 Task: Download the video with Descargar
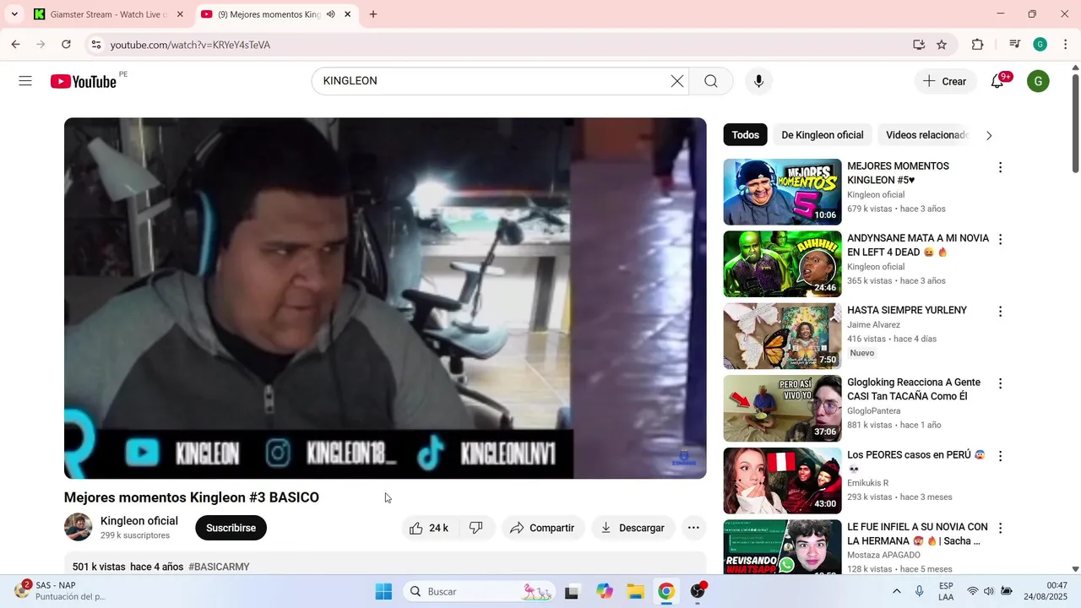(x=633, y=528)
